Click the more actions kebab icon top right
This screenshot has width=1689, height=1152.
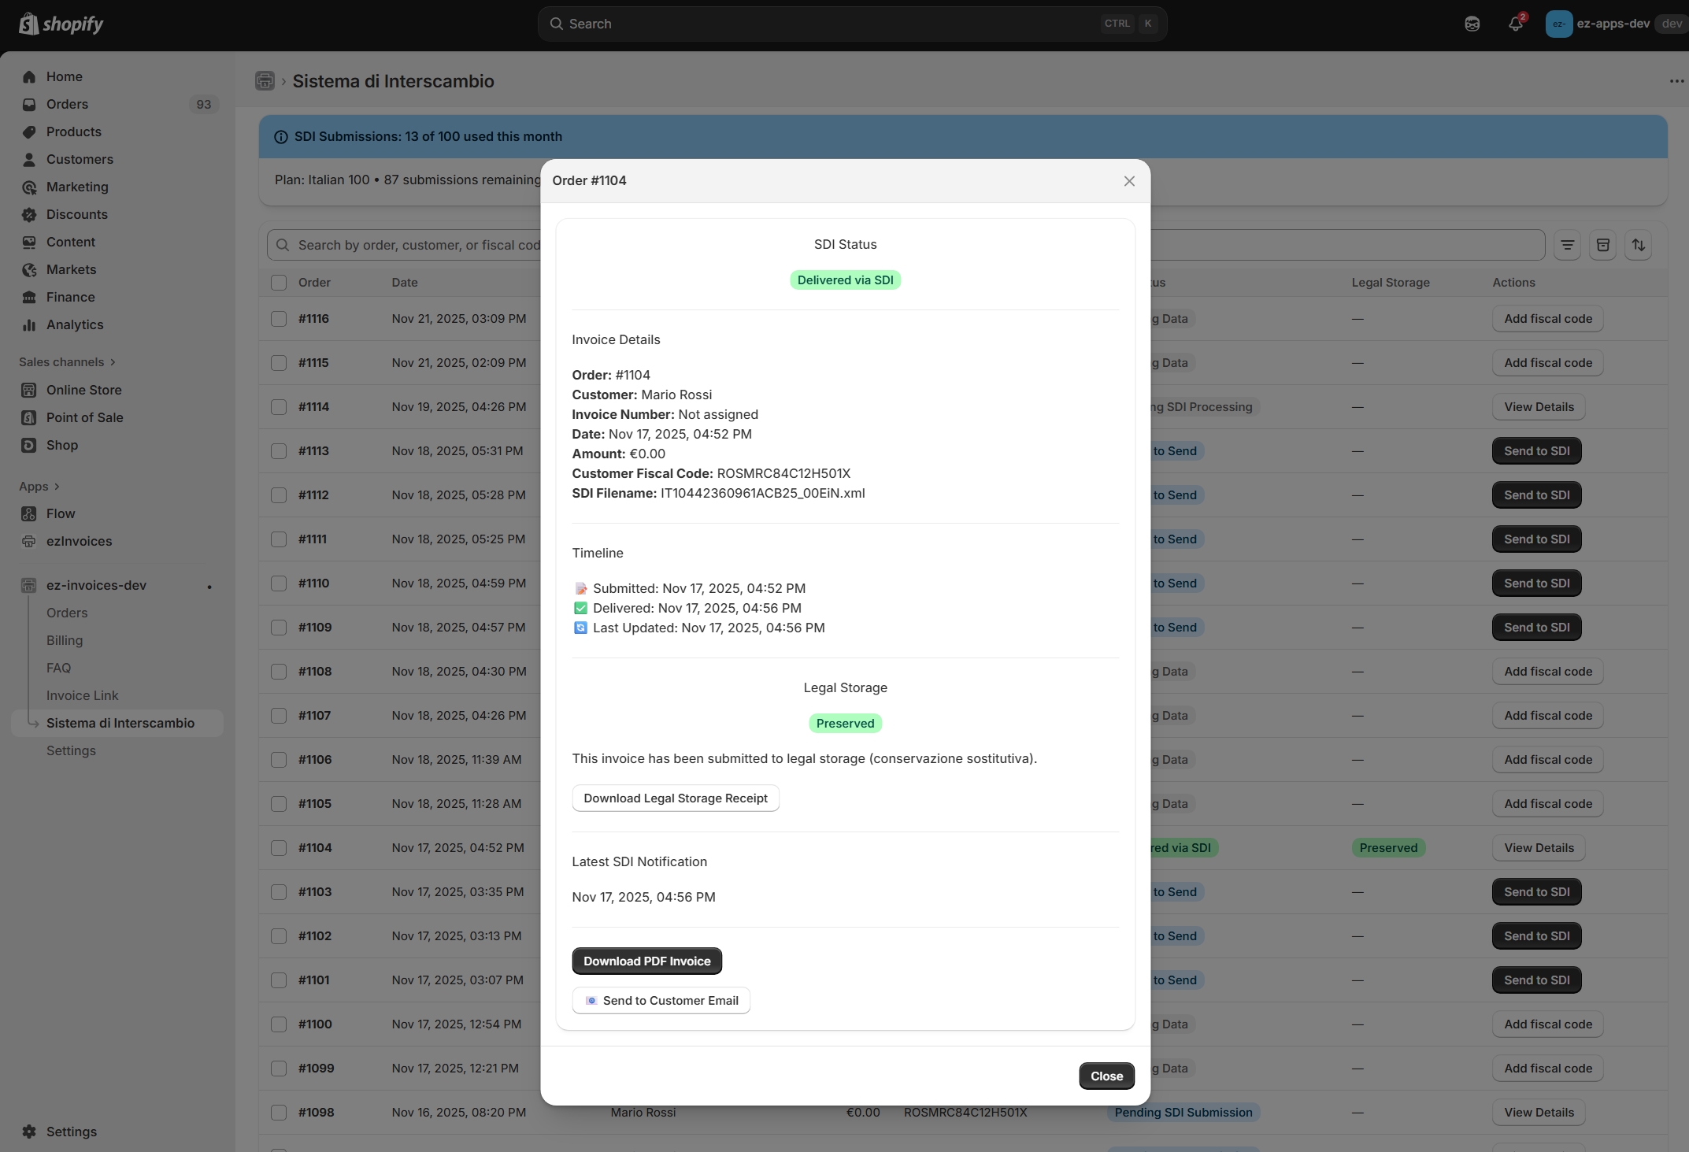click(1676, 81)
